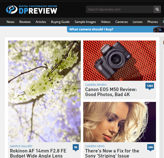Open the Canon camera on red mesh image
The image size is (164, 158).
click(x=120, y=61)
